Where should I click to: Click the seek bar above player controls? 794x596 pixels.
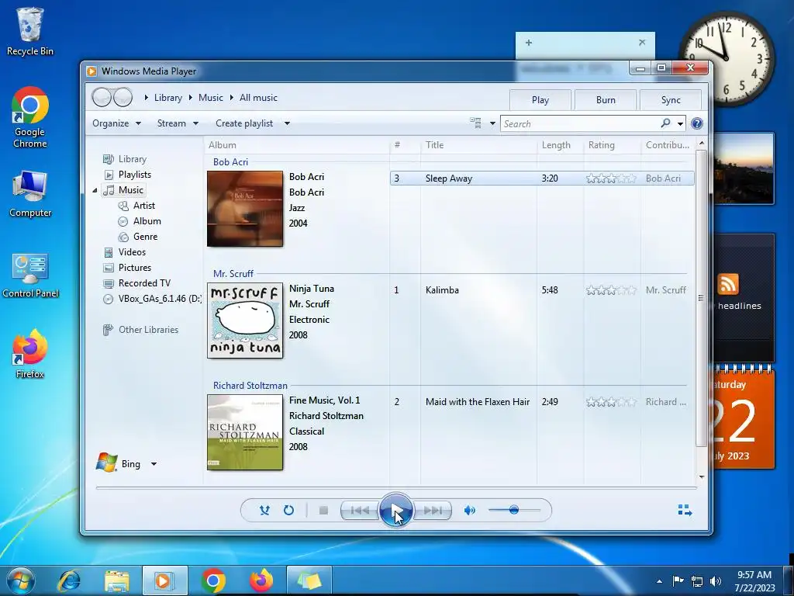coord(396,488)
